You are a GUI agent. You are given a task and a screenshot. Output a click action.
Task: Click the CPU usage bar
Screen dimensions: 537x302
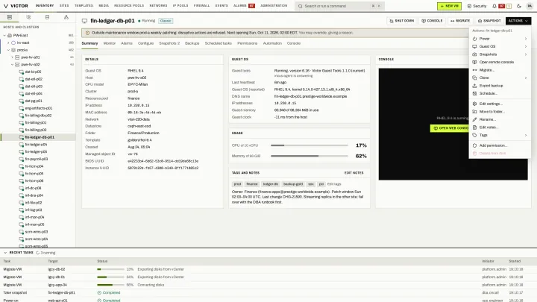(x=310, y=145)
